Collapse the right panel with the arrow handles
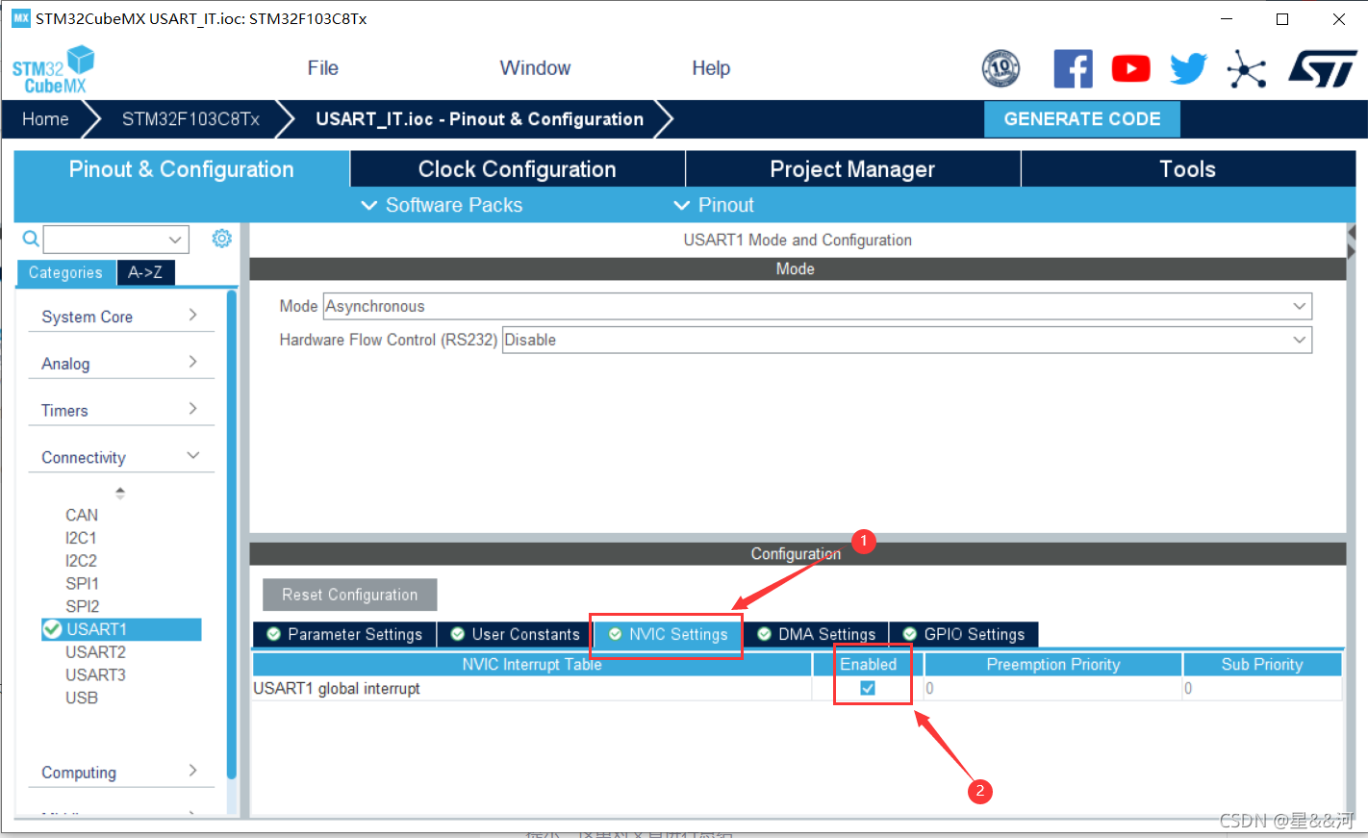This screenshot has height=838, width=1368. (1352, 241)
